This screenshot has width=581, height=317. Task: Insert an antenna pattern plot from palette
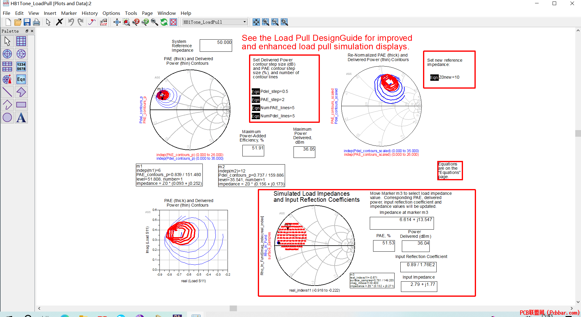point(7,79)
